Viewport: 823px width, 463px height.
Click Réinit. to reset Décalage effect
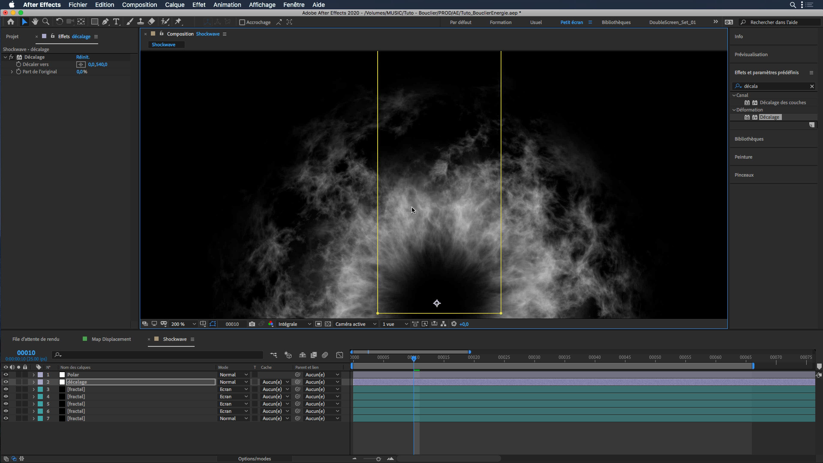coord(83,57)
